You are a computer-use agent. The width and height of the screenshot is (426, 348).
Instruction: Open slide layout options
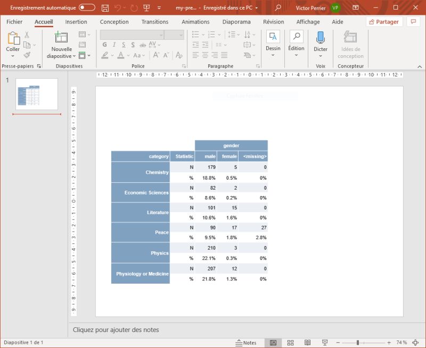point(84,35)
